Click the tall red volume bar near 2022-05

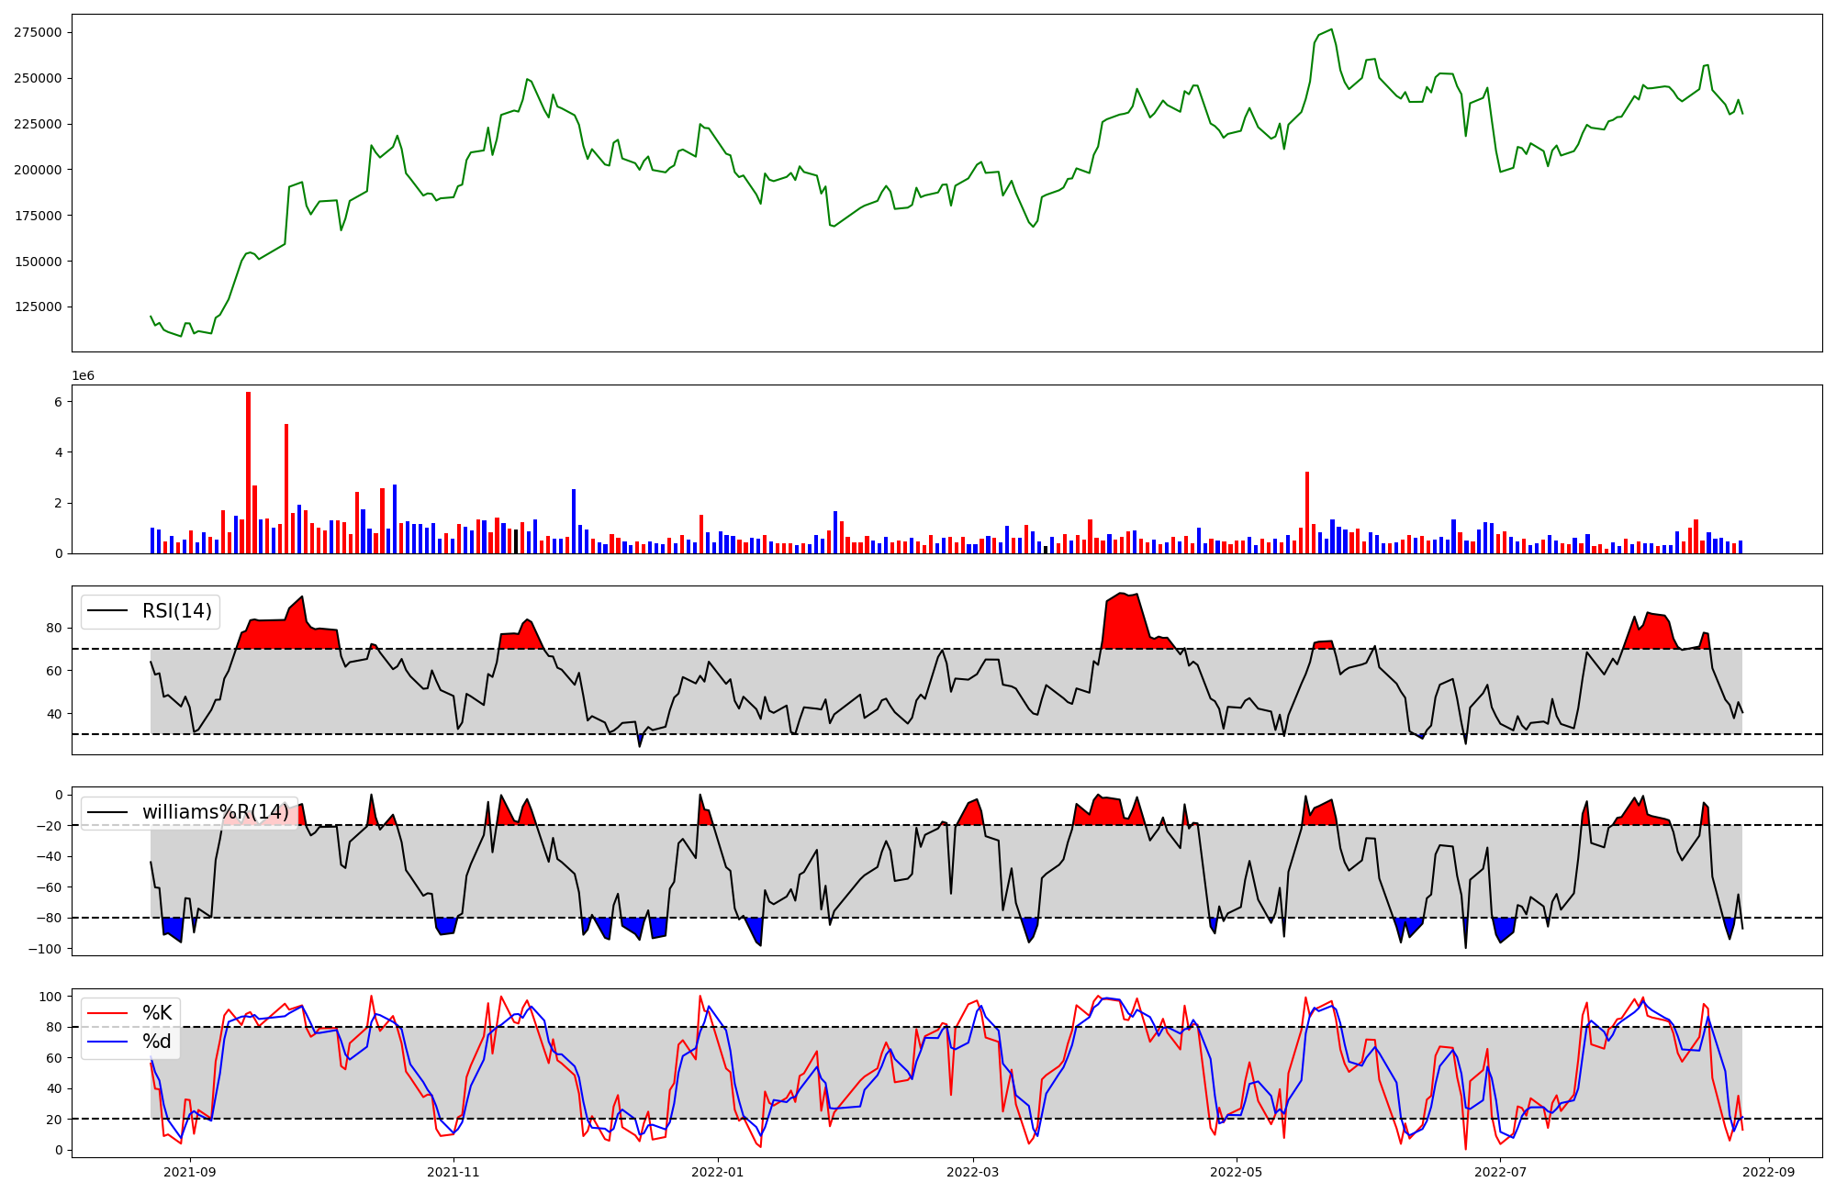tap(1307, 512)
